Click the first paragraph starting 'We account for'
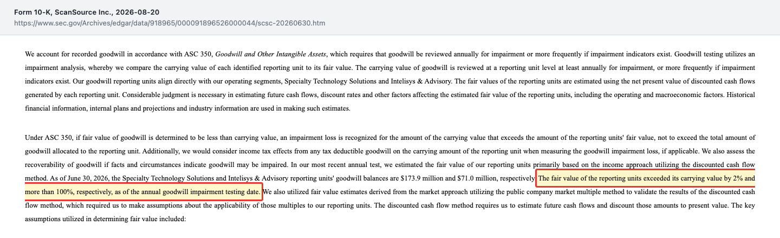The height and width of the screenshot is (238, 780). (390, 81)
